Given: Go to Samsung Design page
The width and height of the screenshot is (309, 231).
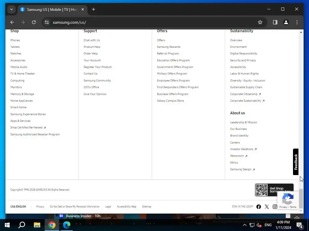Looking at the screenshot, I should (242, 169).
